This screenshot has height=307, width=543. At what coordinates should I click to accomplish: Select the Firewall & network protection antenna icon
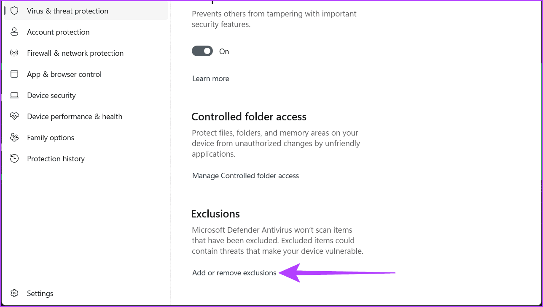click(14, 53)
